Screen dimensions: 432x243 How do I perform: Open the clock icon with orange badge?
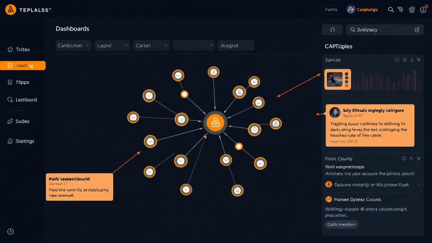pyautogui.click(x=423, y=9)
